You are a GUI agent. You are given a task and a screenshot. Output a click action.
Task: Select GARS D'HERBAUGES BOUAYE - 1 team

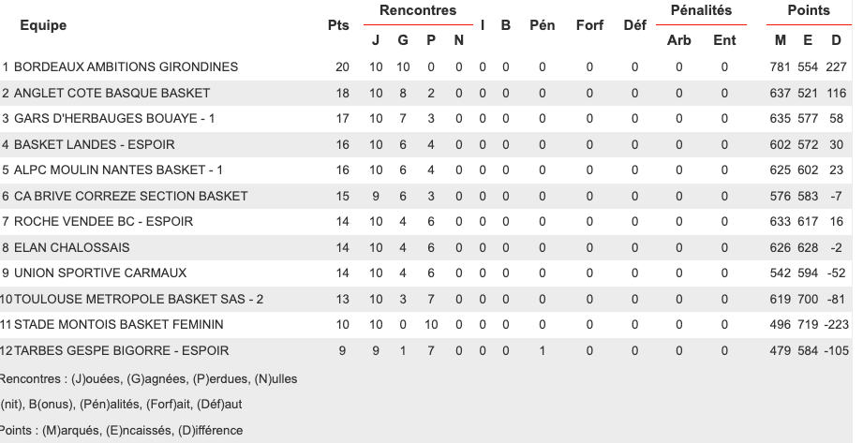[x=114, y=119]
